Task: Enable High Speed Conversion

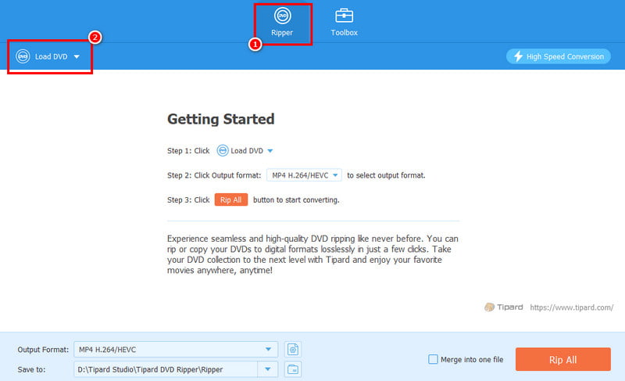Action: [558, 56]
